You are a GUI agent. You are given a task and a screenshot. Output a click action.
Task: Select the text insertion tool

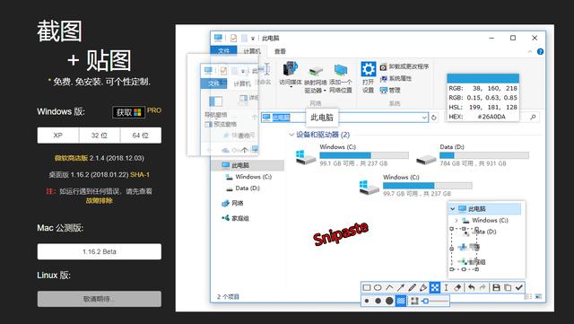446,288
